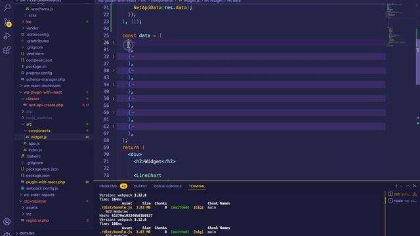
Task: Open the Search view in the activity bar
Action: tap(7, 8)
